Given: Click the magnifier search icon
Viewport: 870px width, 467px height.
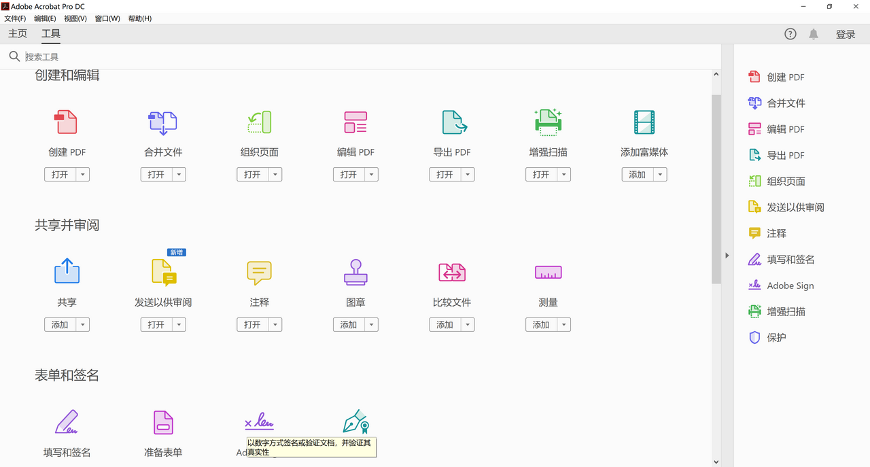Looking at the screenshot, I should 14,56.
